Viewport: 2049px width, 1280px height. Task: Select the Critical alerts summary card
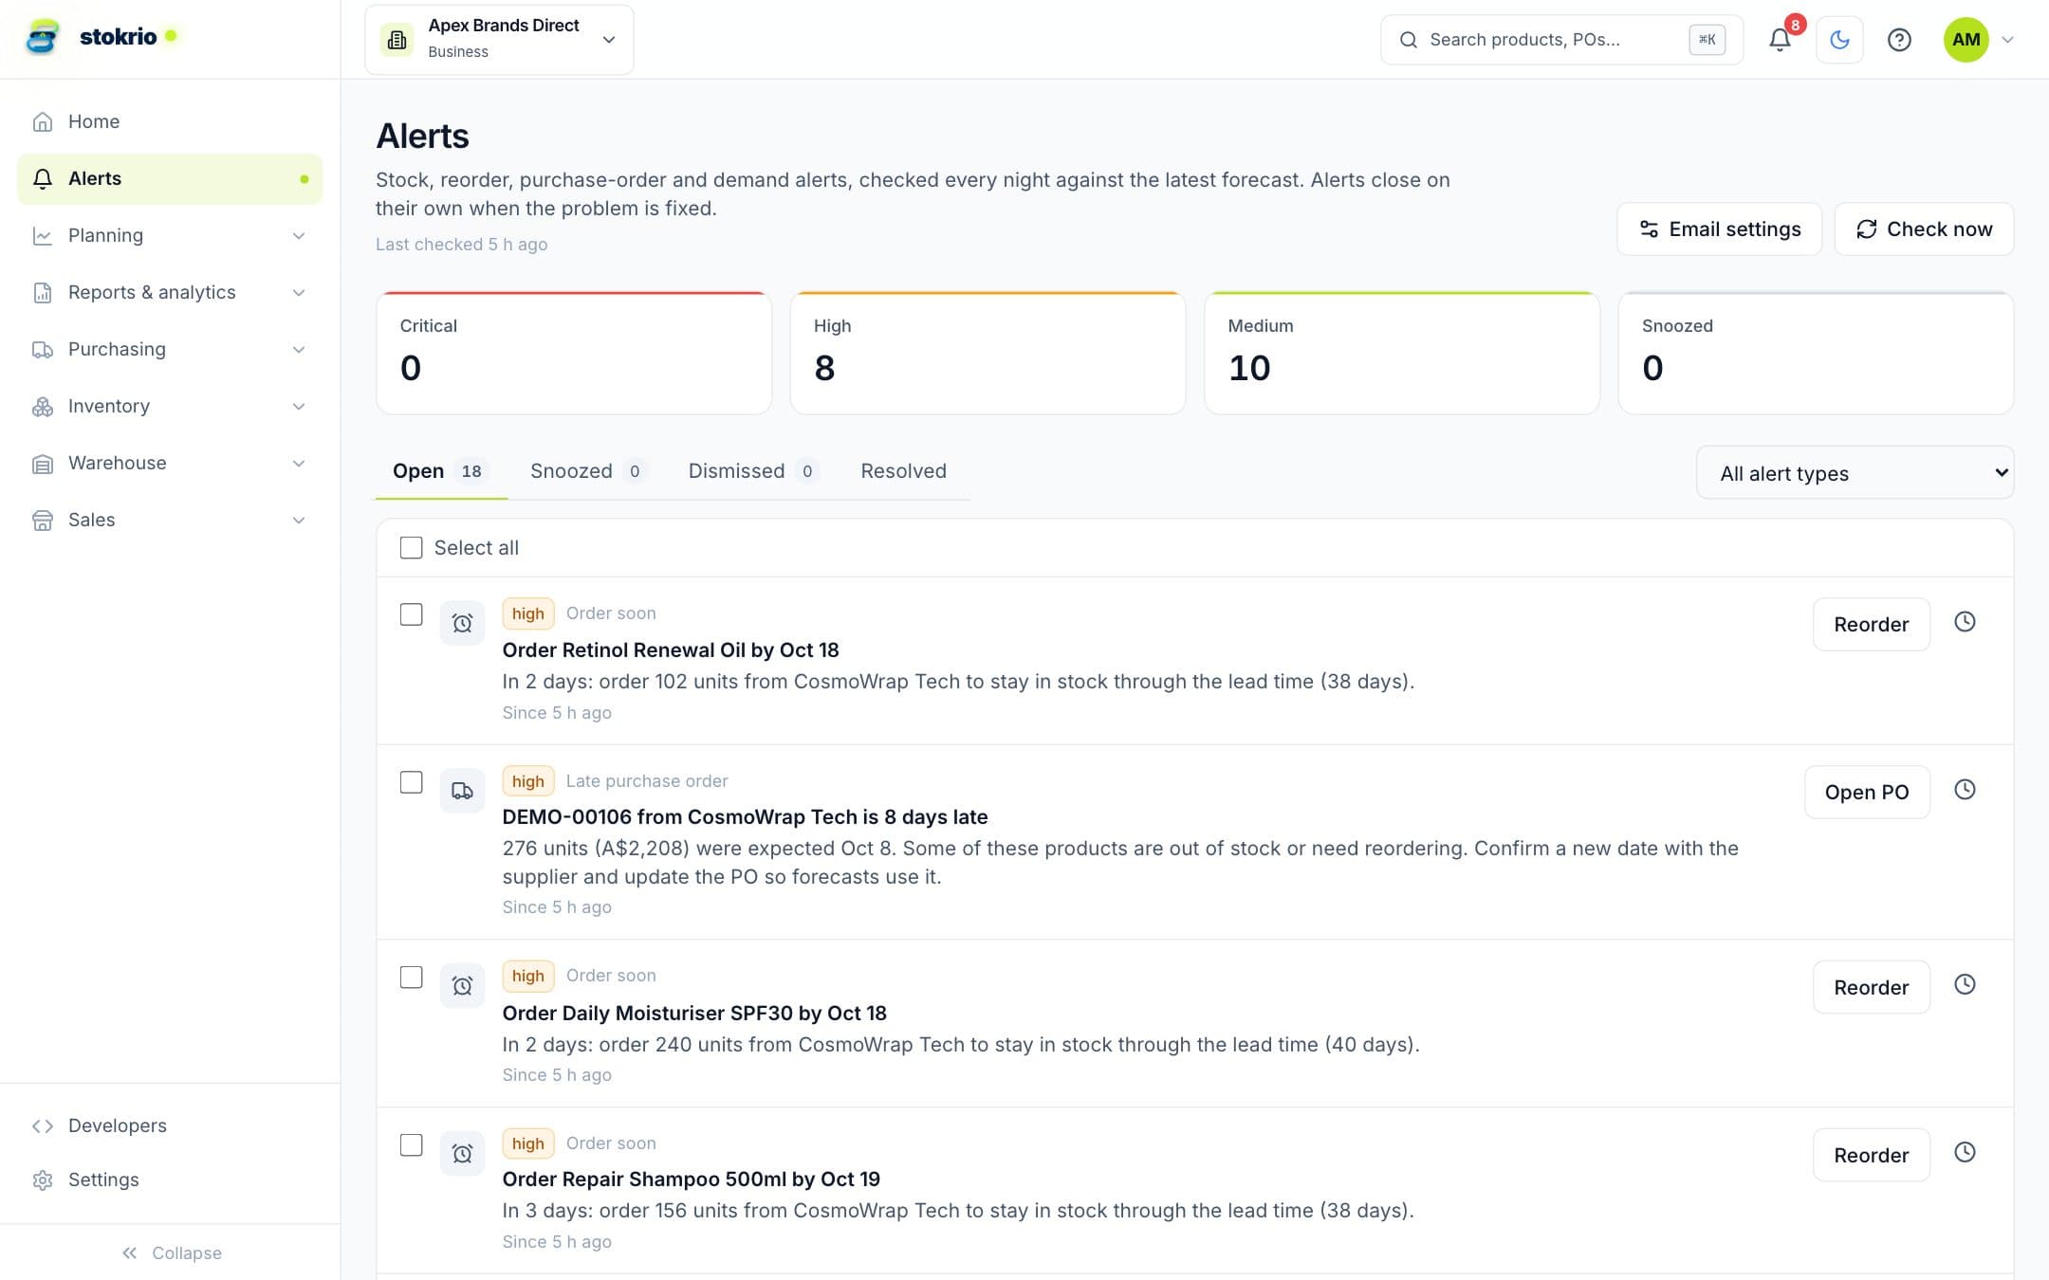pyautogui.click(x=574, y=353)
